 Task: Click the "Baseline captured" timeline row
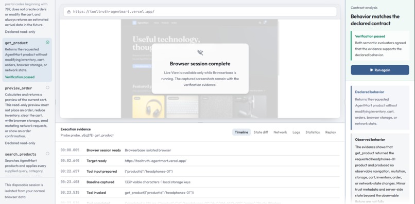coord(200,182)
